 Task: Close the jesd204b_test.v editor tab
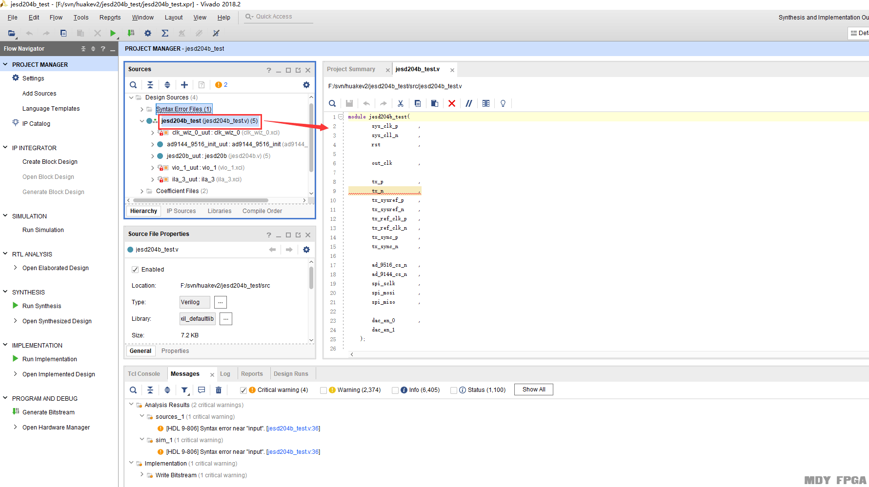pyautogui.click(x=452, y=70)
